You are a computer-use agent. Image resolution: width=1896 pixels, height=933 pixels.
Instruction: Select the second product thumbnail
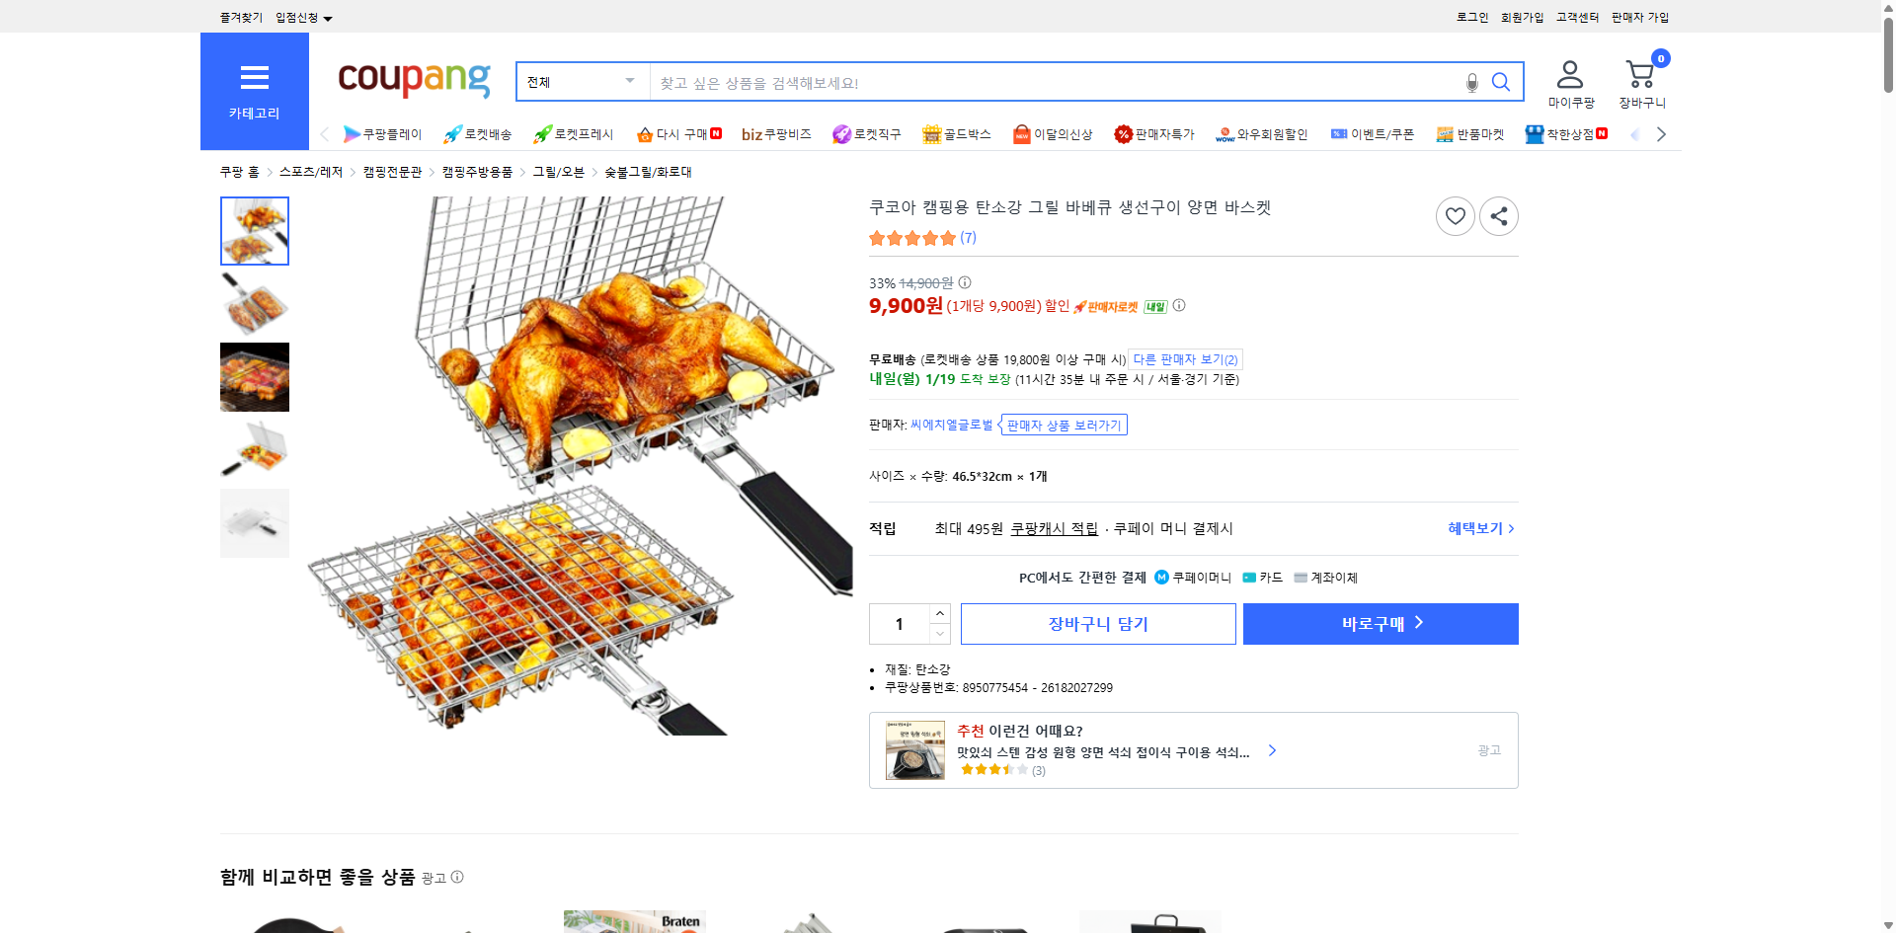point(254,303)
